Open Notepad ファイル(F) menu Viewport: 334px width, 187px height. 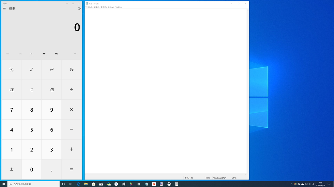tap(89, 7)
